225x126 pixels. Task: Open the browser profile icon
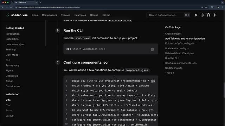click(x=218, y=7)
